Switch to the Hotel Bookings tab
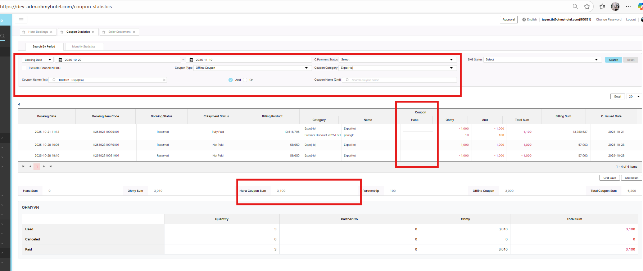The width and height of the screenshot is (643, 271). [x=38, y=32]
